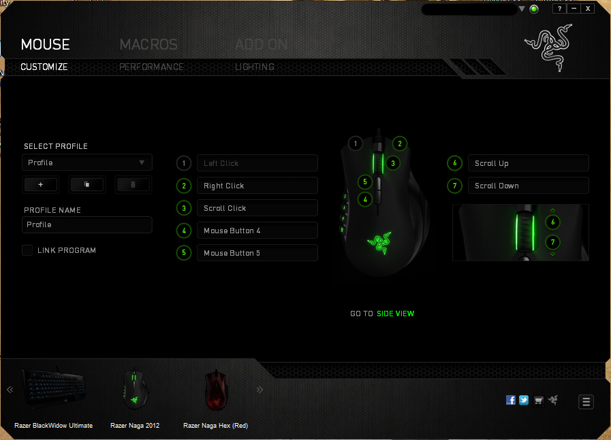Viewport: 611px width, 440px height.
Task: Open the Razer store shopping cart icon
Action: [x=538, y=400]
